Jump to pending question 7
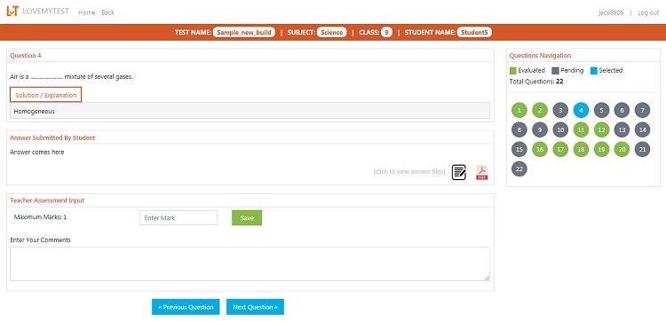 642,110
